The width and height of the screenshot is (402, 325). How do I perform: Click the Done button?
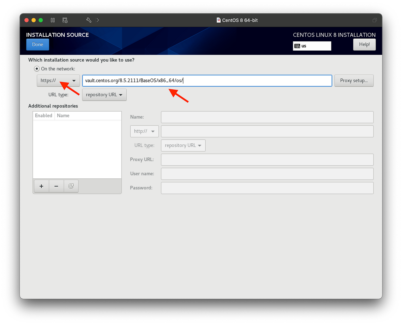tap(38, 45)
